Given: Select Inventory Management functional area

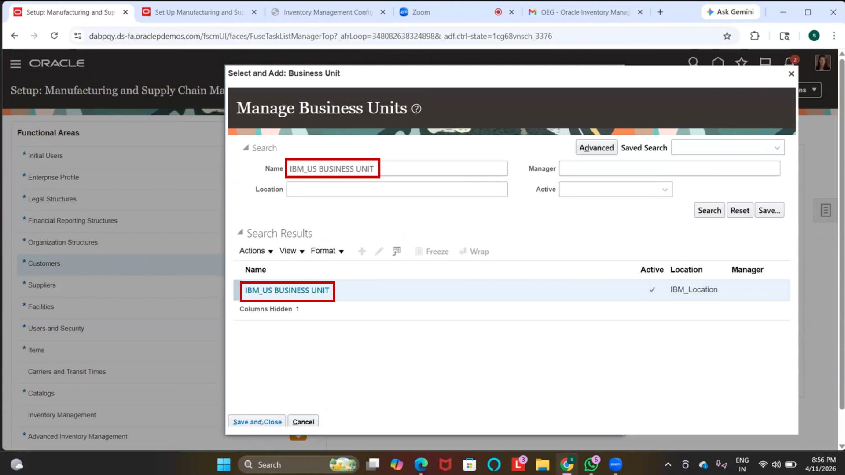Looking at the screenshot, I should (x=62, y=415).
